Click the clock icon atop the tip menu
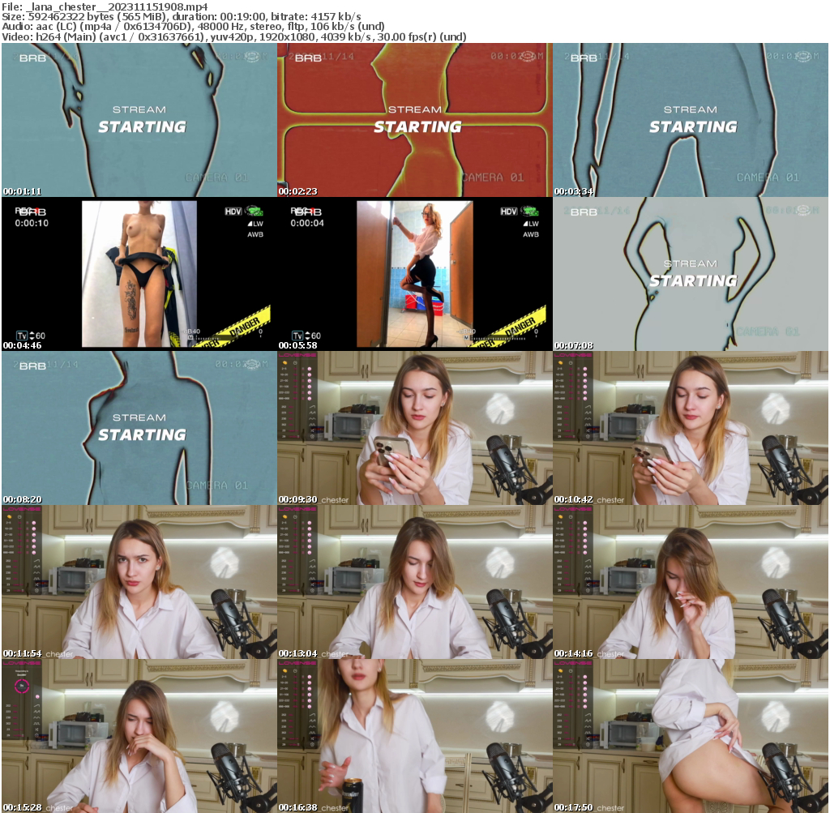Viewport: 830px width, 813px height. pos(295,363)
